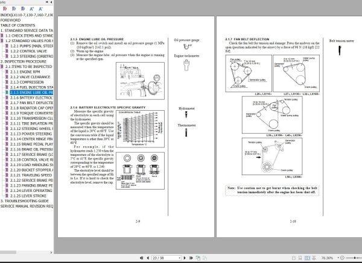Open 1.2.1 PUMPS (MAIN, STEER... bookmark
Viewport: 362px width, 263px height.
[31, 46]
